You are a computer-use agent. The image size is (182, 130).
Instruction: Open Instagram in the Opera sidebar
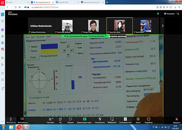point(3,49)
